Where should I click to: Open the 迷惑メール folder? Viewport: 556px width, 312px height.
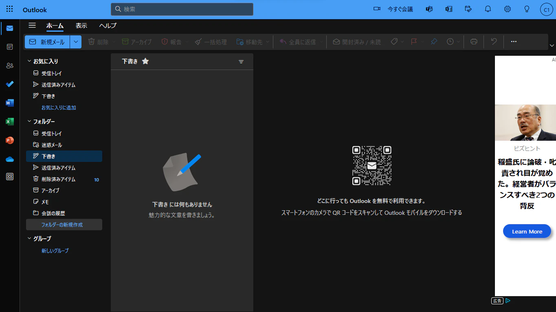click(x=64, y=145)
